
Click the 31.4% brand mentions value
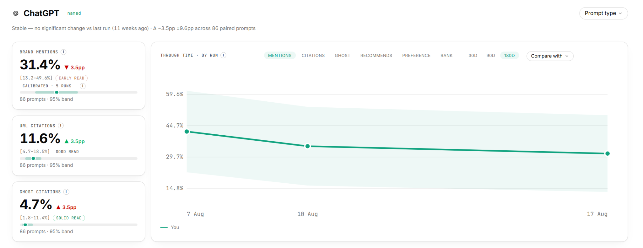click(40, 65)
